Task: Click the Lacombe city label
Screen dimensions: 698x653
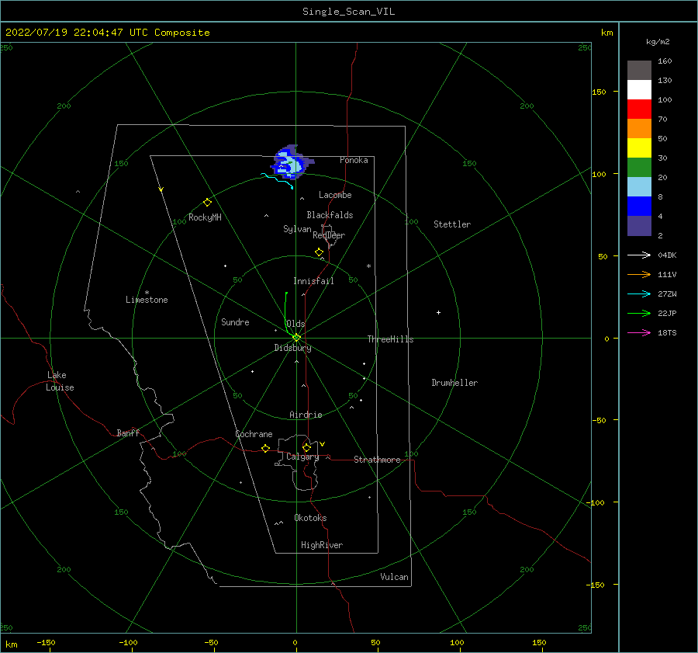Action: [335, 195]
